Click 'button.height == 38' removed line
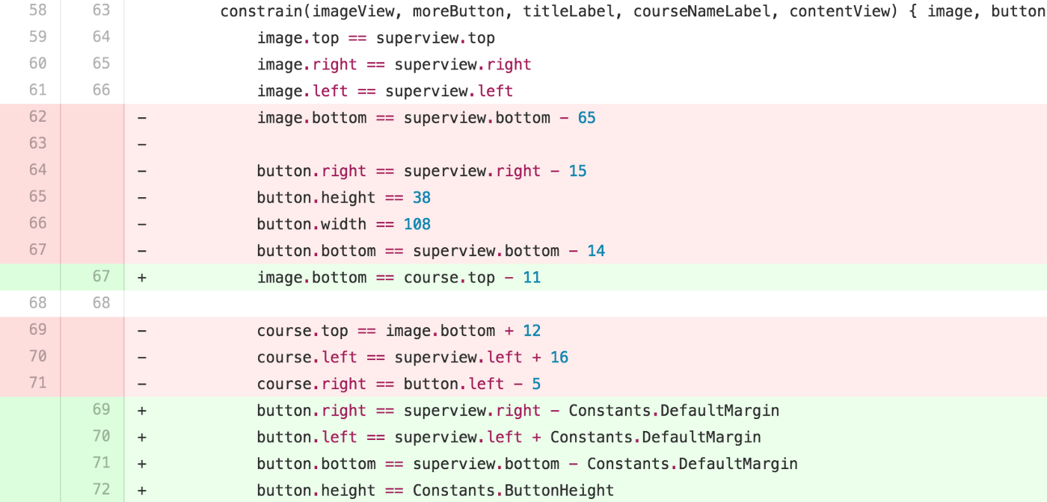Viewport: 1047px width, 502px height. pyautogui.click(x=344, y=197)
